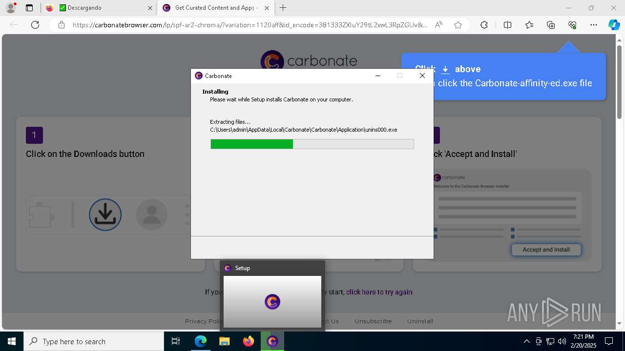
Task: Open the Favorites list
Action: pos(529,25)
